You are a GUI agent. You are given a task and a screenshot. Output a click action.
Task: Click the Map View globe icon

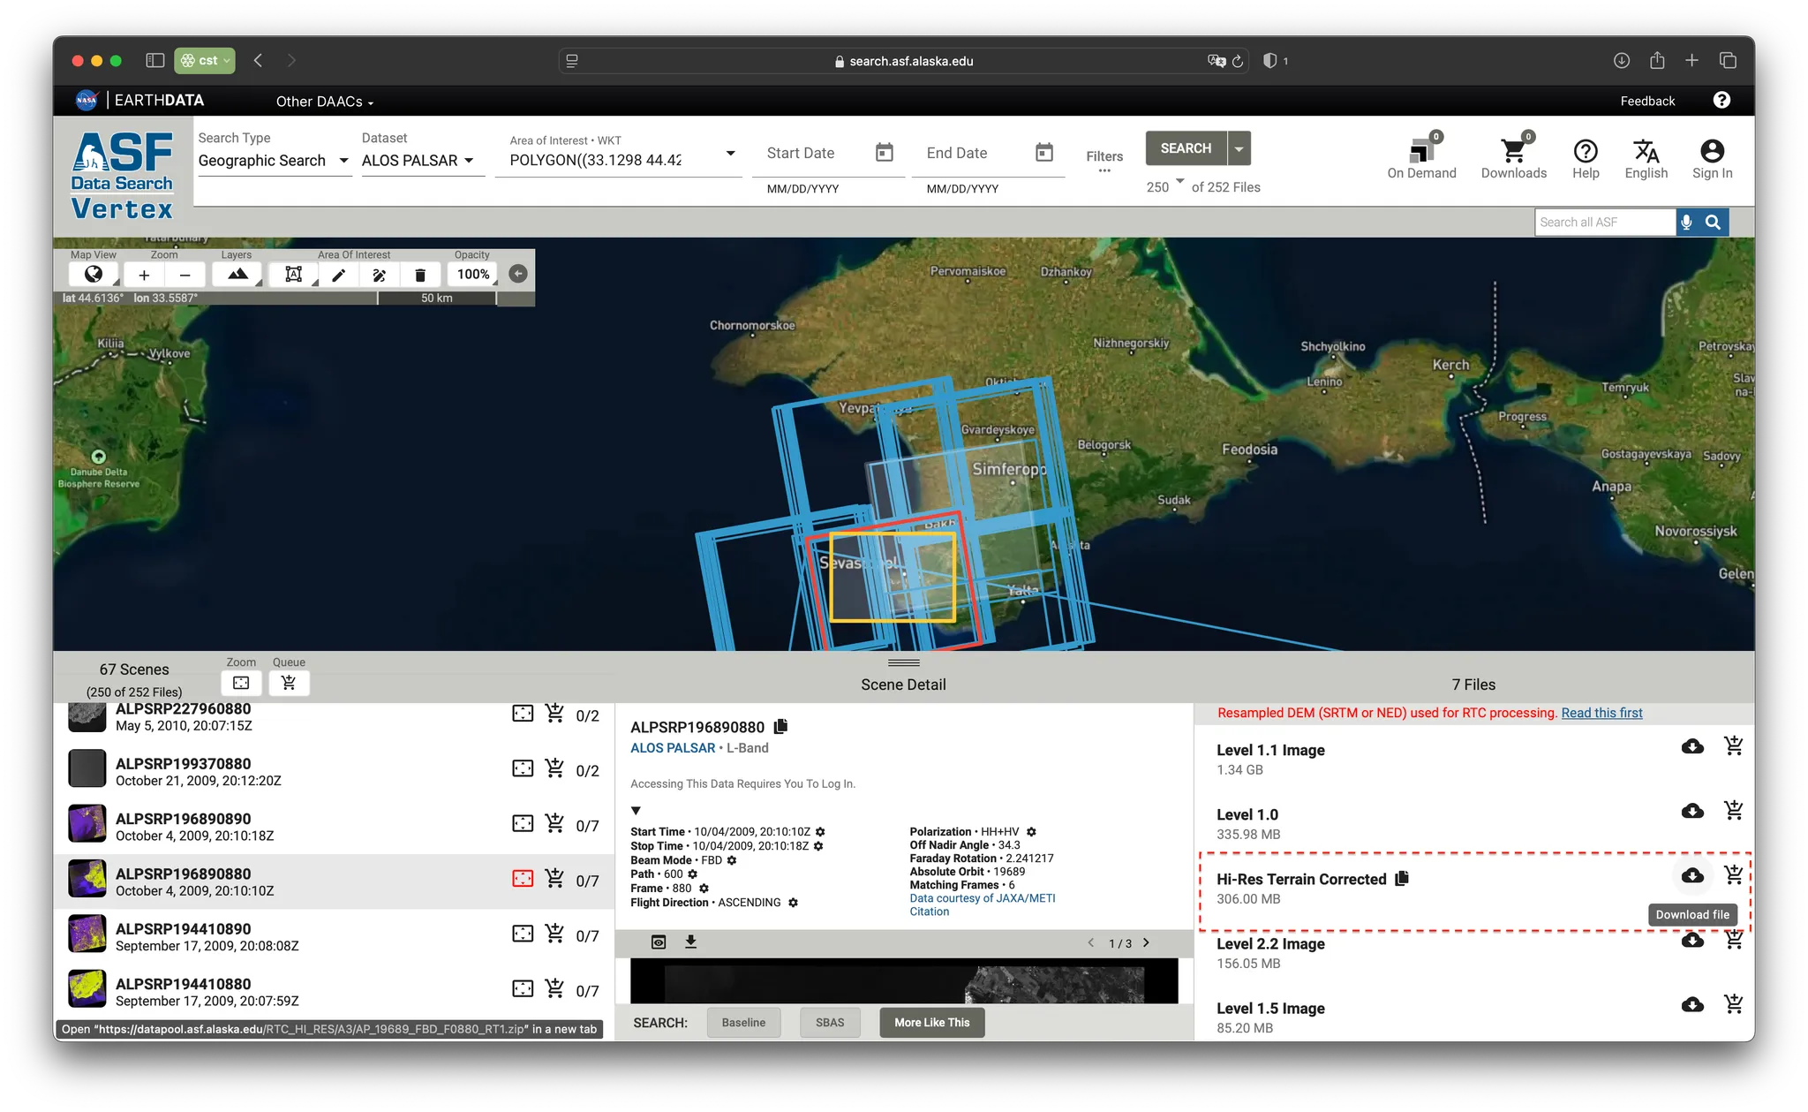[x=93, y=275]
